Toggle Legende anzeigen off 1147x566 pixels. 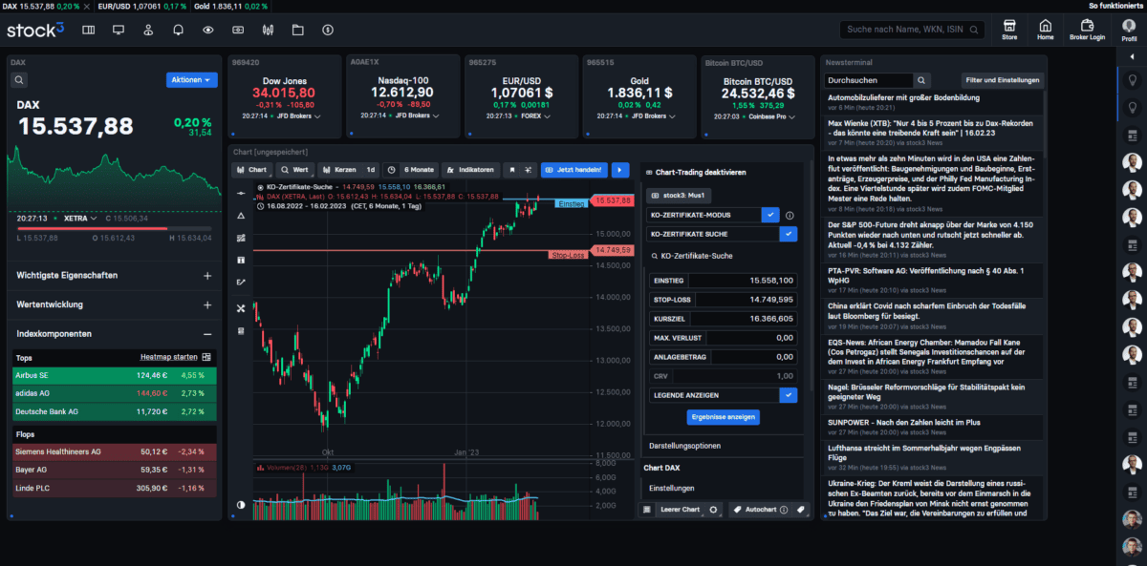tap(789, 394)
